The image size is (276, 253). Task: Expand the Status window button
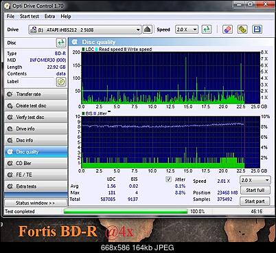tap(36, 203)
